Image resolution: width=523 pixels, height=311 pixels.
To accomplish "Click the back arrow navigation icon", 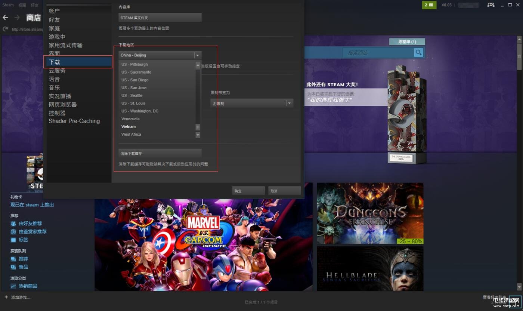I will 5,18.
